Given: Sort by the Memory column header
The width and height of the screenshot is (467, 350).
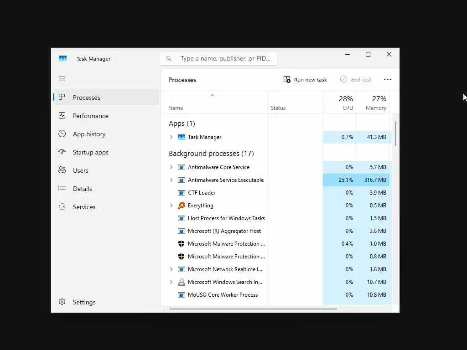Looking at the screenshot, I should point(373,102).
